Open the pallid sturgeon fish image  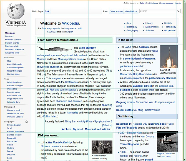pyautogui.click(x=54, y=49)
